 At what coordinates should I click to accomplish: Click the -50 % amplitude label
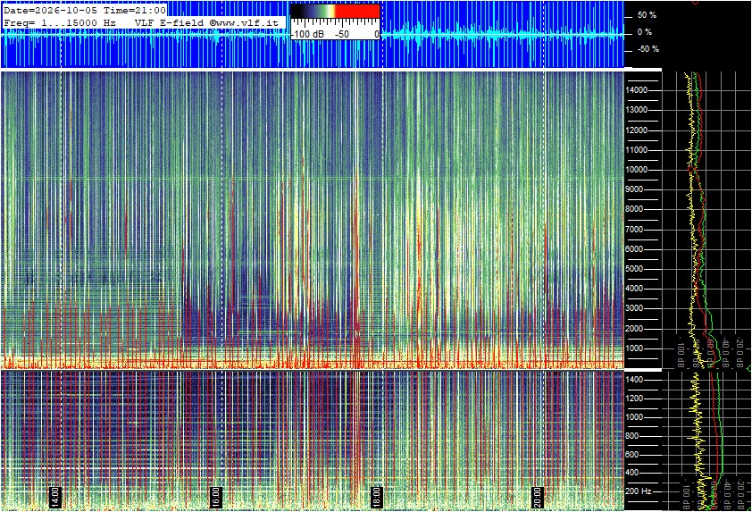tap(648, 49)
